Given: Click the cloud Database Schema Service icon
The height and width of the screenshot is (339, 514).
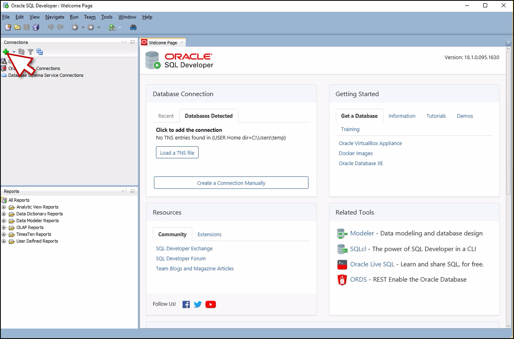Looking at the screenshot, I should 4,75.
